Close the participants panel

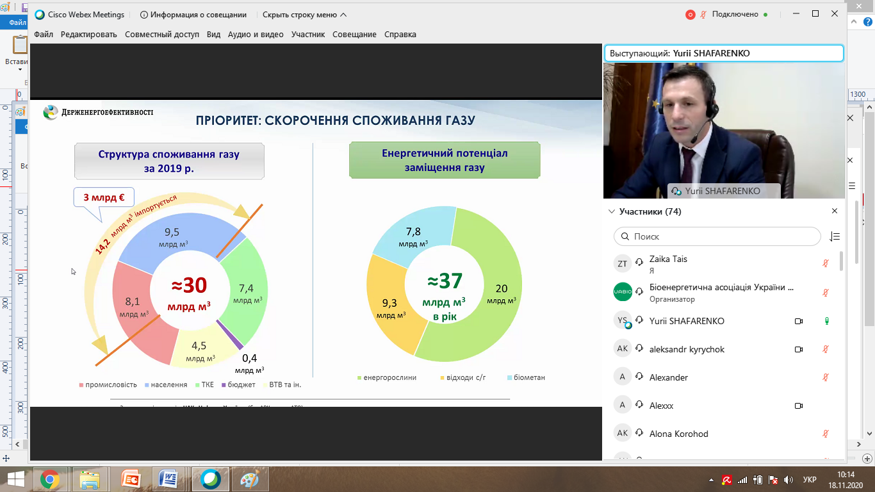(835, 211)
